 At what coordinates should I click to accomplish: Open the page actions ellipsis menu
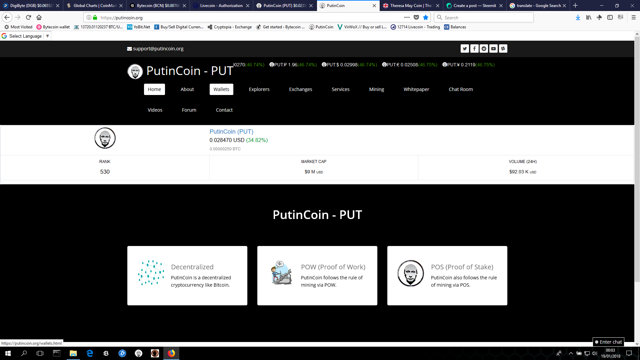tap(407, 17)
